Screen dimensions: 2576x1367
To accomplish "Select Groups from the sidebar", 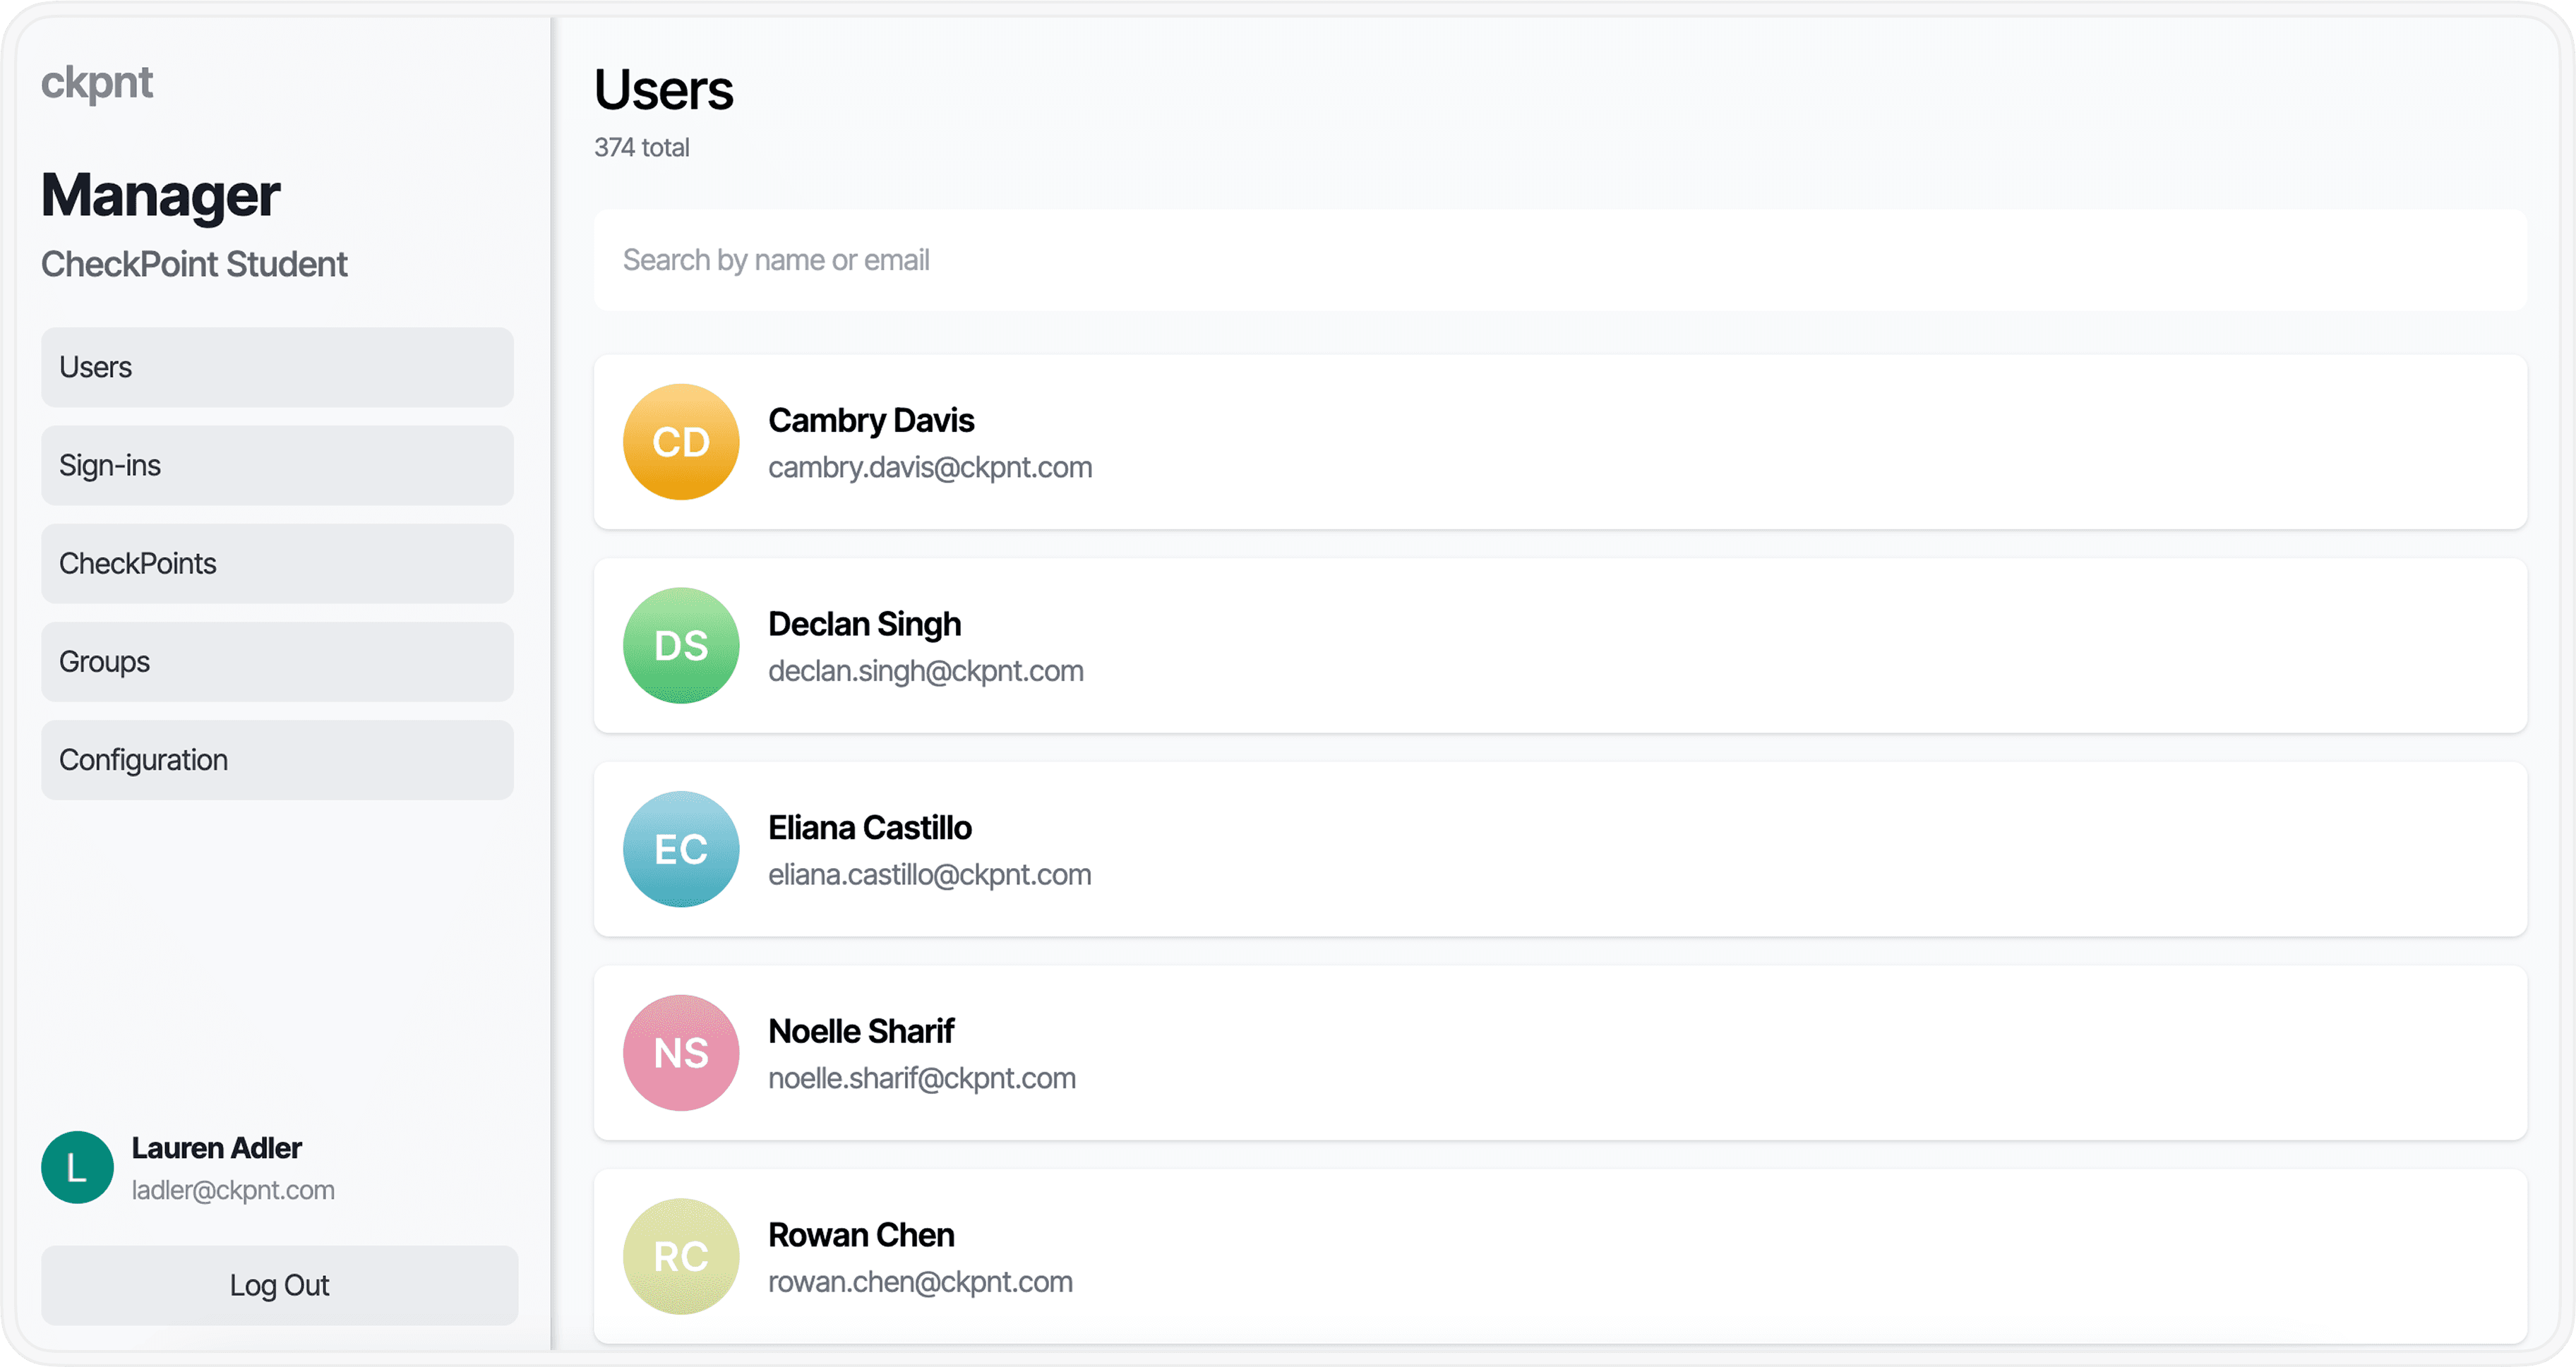I will click(277, 661).
